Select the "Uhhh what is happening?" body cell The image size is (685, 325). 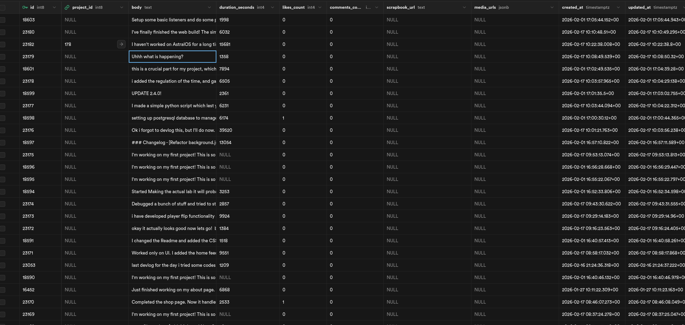172,57
